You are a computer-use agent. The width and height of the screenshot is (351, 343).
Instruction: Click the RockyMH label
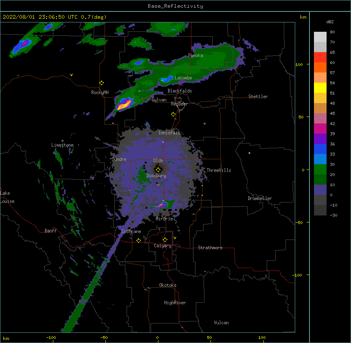pyautogui.click(x=100, y=92)
